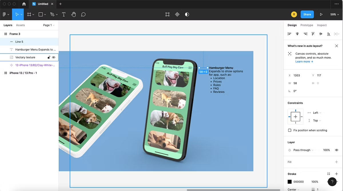Click the Create component icon

177,15
